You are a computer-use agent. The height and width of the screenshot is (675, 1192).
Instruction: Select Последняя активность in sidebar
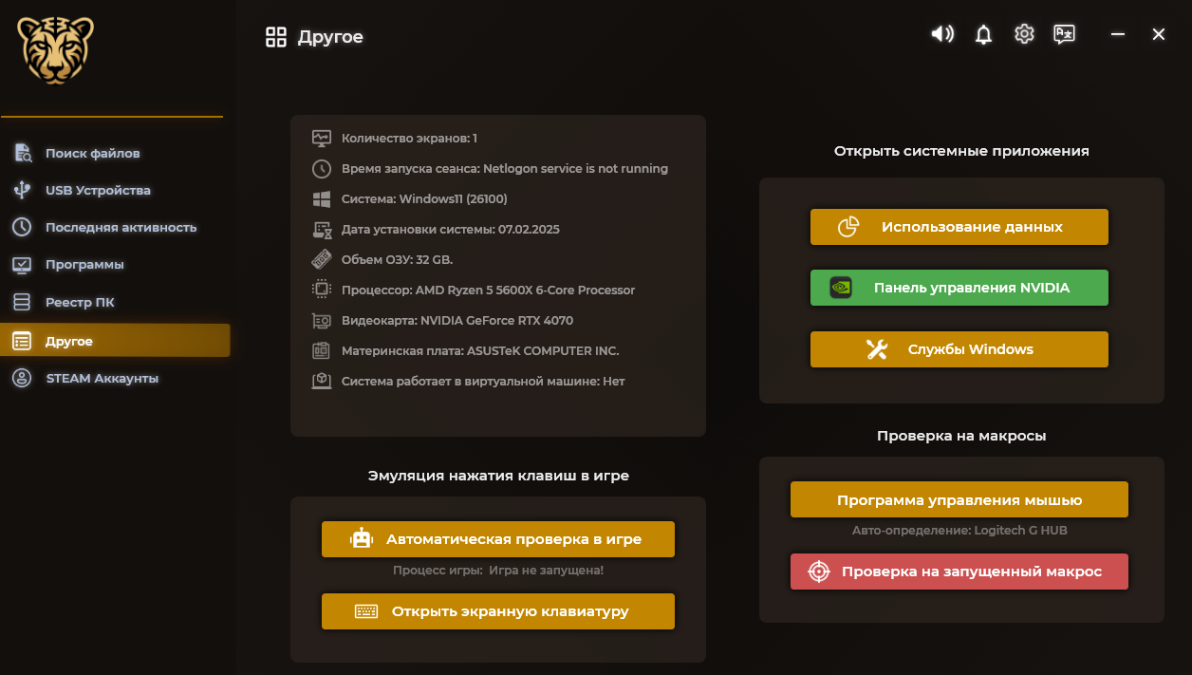121,227
